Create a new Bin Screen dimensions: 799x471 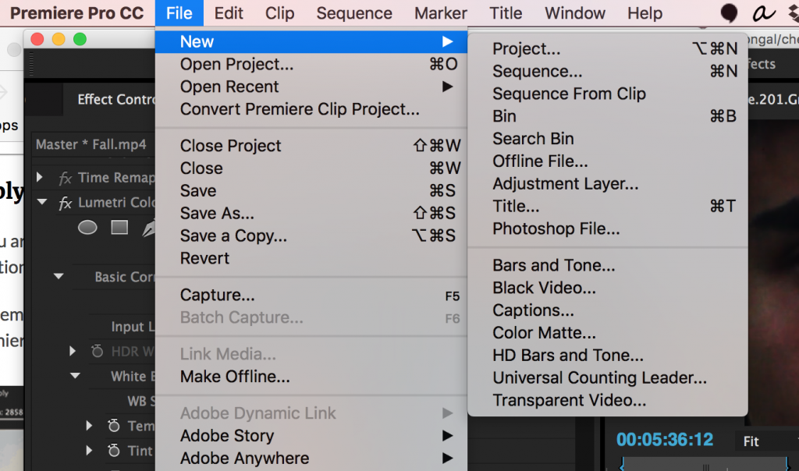607,116
